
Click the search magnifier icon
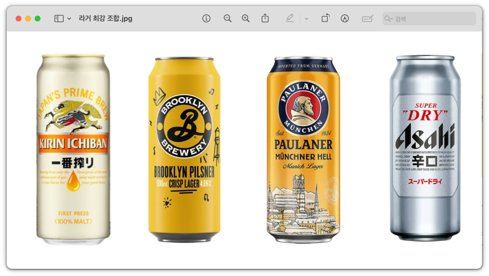click(x=388, y=19)
